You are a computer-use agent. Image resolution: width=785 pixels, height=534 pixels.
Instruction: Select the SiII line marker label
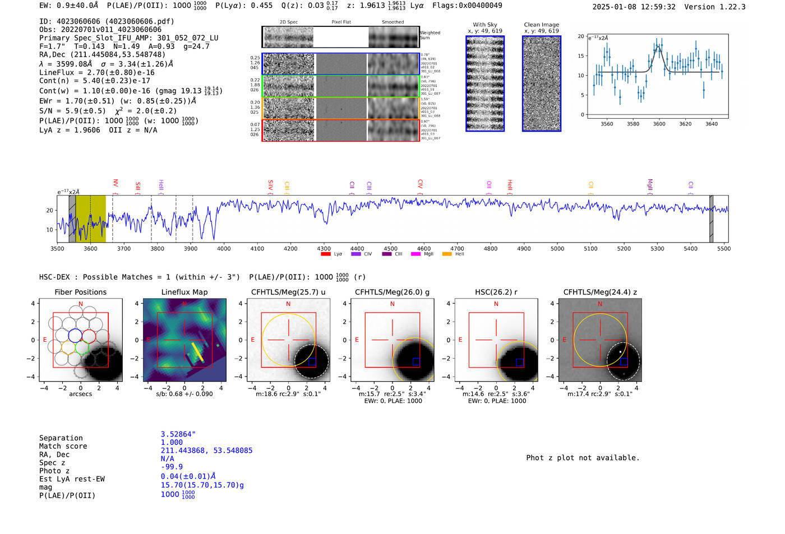(x=138, y=186)
